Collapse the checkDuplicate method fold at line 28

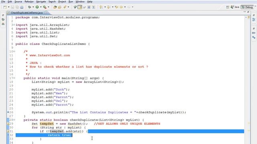pos(14,120)
